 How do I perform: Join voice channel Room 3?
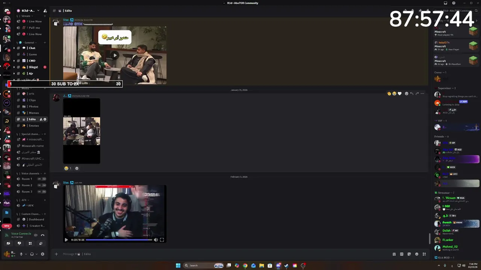tap(32, 192)
